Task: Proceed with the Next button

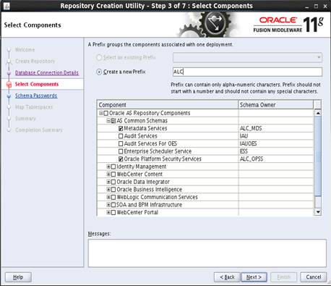Action: point(254,277)
